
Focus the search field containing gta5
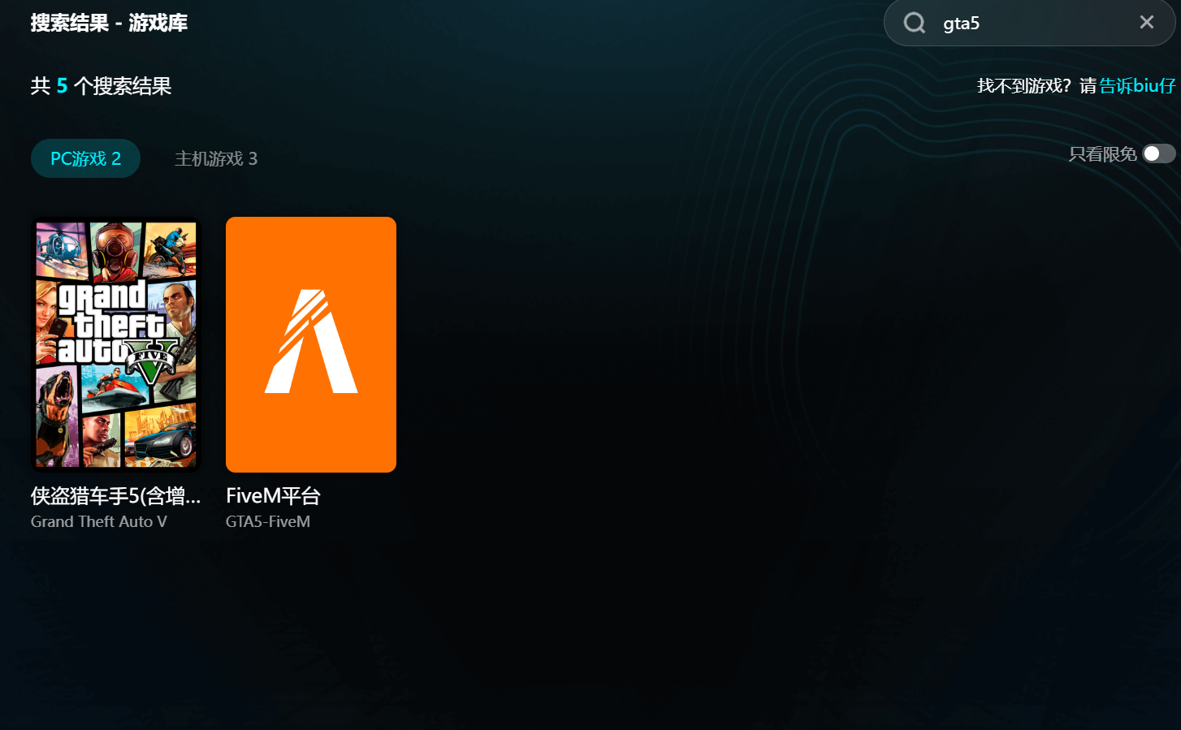1029,23
